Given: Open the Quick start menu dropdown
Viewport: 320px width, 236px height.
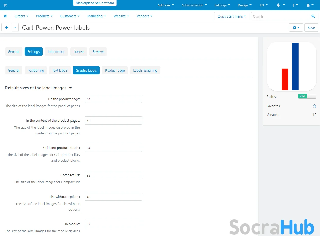Looking at the screenshot, I should 232,16.
